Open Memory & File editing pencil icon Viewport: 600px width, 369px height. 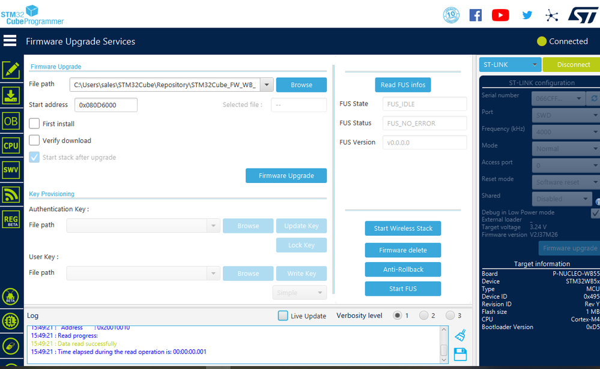(11, 70)
